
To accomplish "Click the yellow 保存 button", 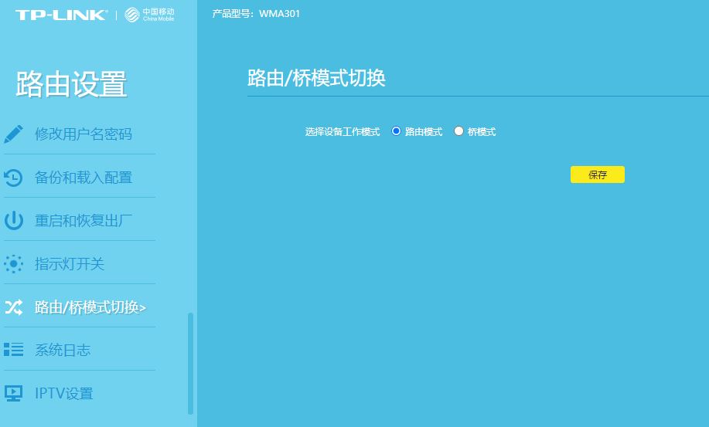I will 598,175.
